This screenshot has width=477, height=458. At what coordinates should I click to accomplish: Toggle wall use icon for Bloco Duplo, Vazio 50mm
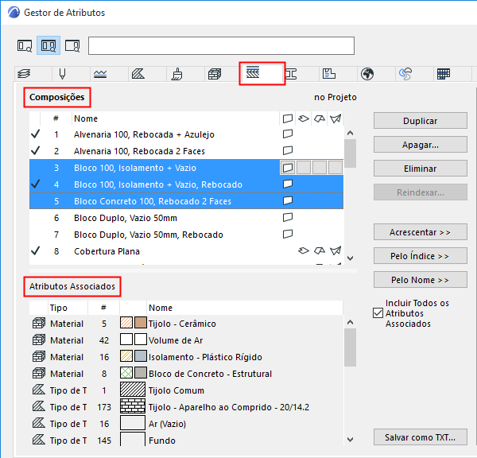coord(288,218)
